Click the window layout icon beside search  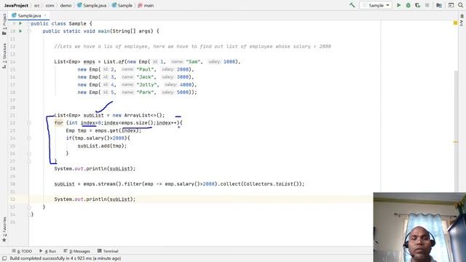tap(451, 5)
